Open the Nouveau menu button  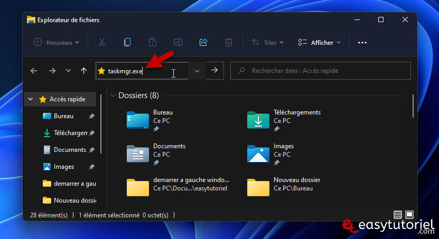coord(57,43)
